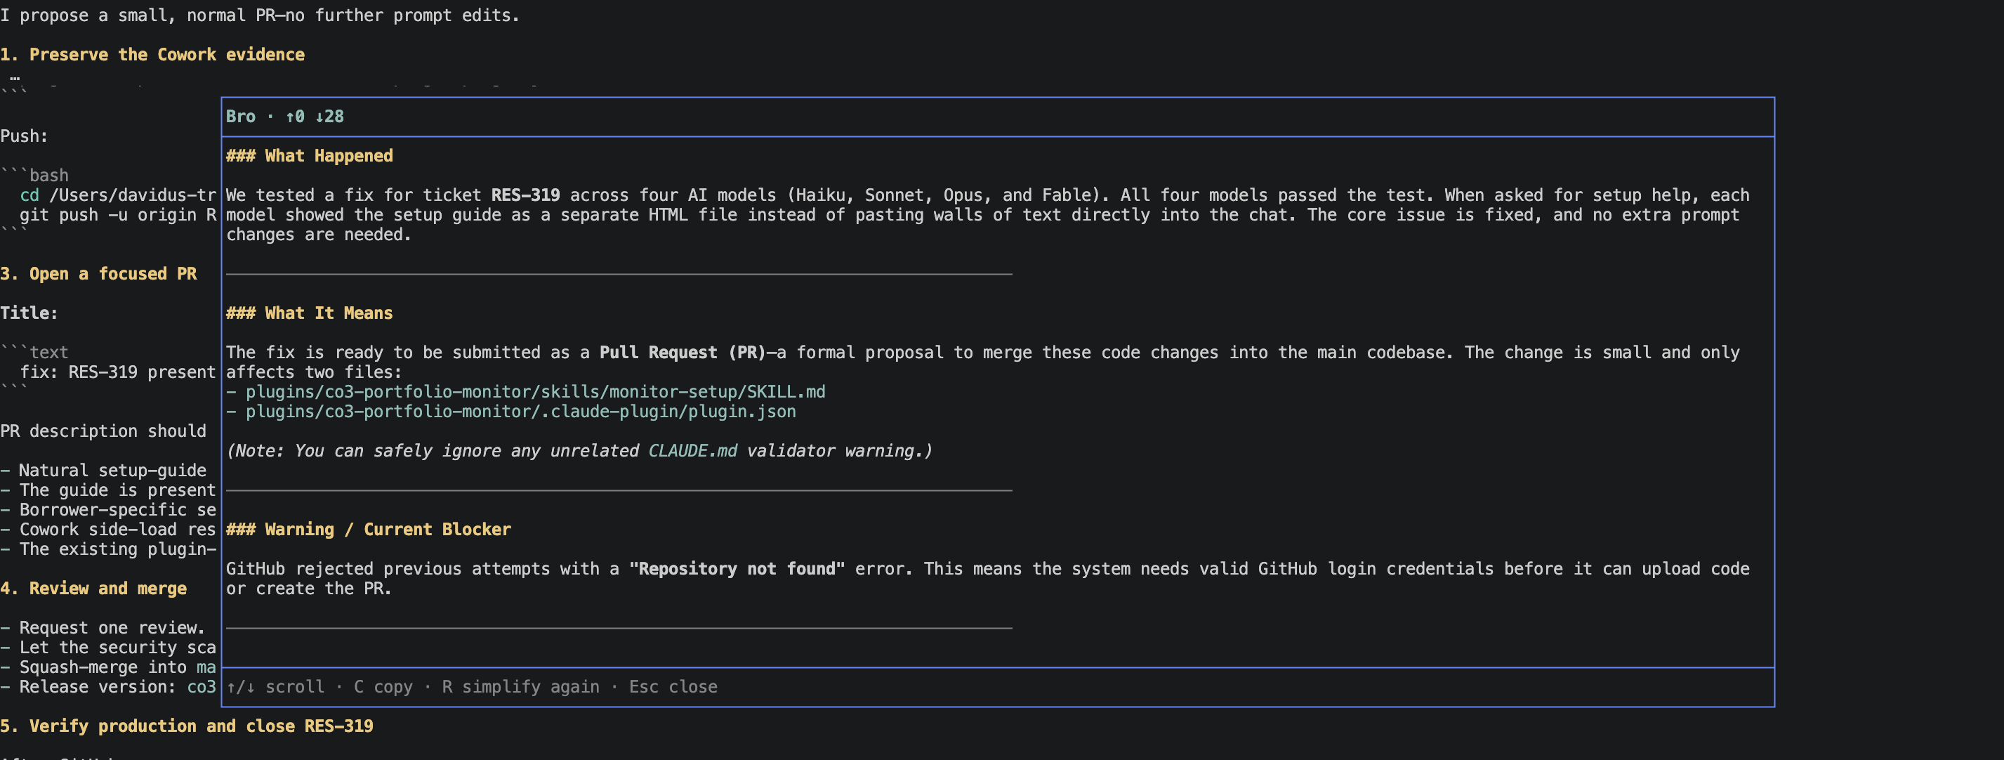
Task: Click the "- Natural setup-guide" bullet
Action: point(103,471)
